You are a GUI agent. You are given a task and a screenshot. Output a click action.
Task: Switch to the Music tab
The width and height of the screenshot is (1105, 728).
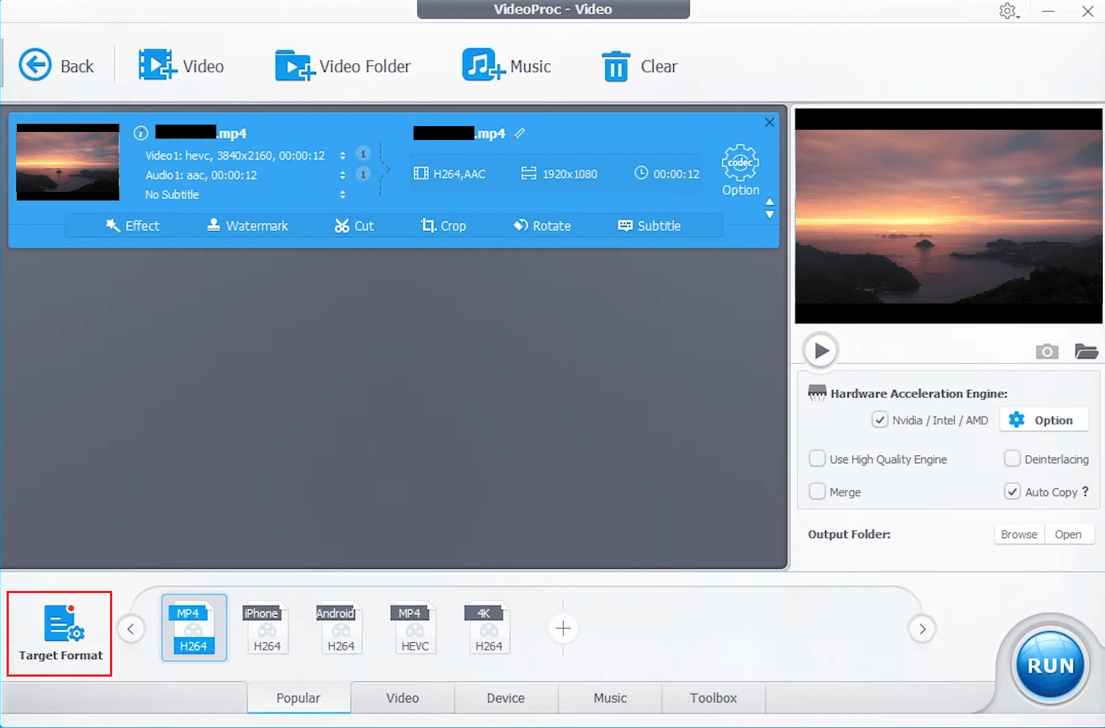pos(610,698)
